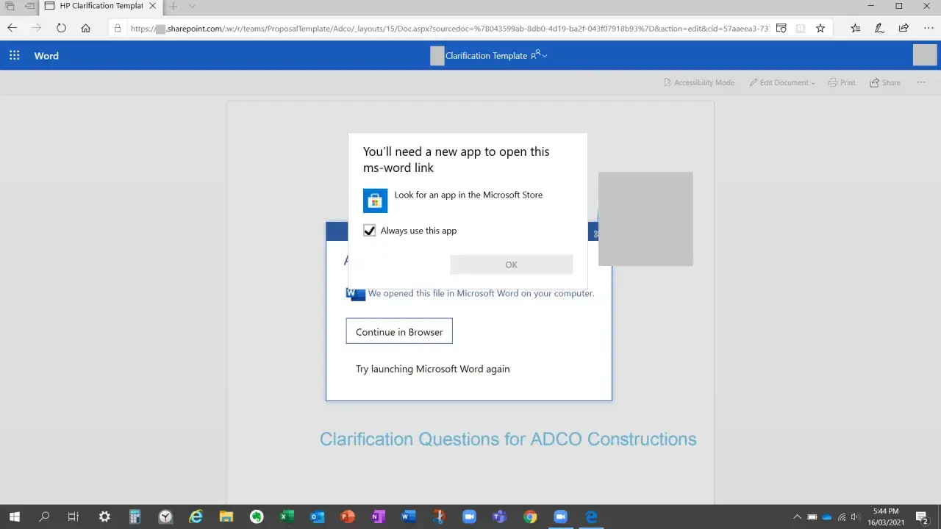The width and height of the screenshot is (941, 529).
Task: Switch to Microsoft Edge on taskbar
Action: coord(591,517)
